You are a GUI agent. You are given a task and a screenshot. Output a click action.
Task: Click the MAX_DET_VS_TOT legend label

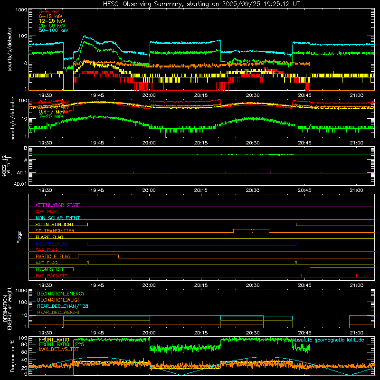click(59, 349)
